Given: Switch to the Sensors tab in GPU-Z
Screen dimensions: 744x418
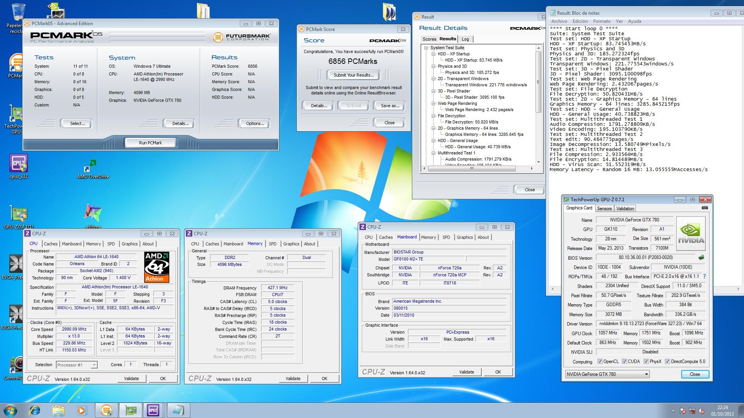Looking at the screenshot, I should pos(604,209).
